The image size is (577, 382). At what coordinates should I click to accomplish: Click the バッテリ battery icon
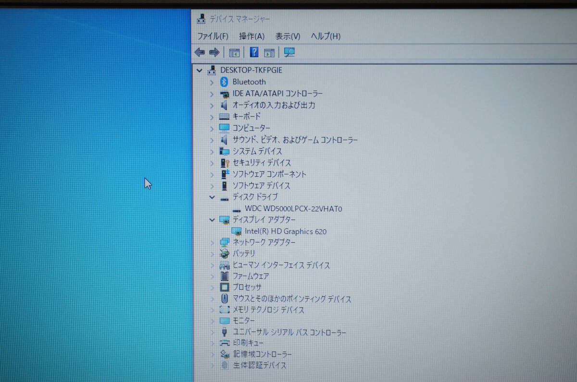(x=224, y=253)
